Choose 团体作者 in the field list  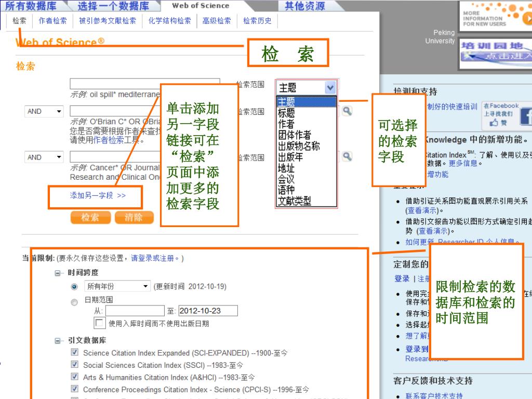(295, 135)
